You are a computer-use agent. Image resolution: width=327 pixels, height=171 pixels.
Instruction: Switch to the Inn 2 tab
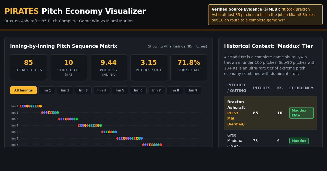click(x=65, y=90)
